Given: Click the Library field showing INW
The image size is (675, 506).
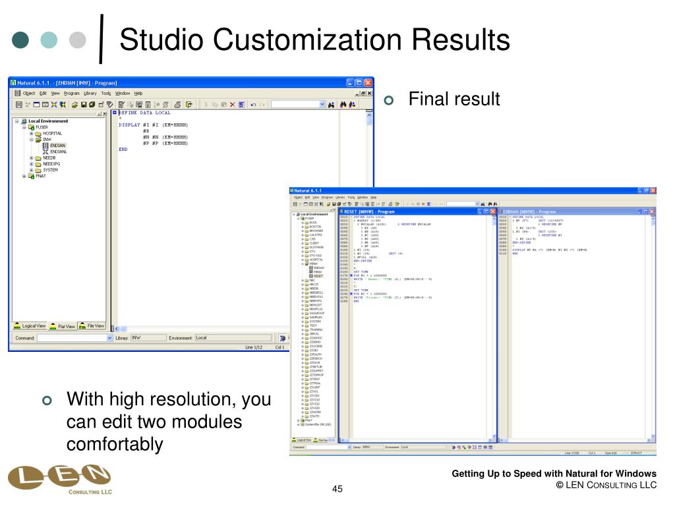Looking at the screenshot, I should (x=148, y=338).
